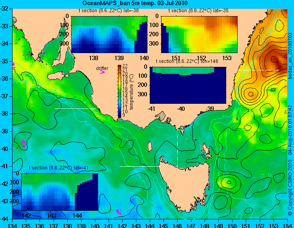Click the '-42' label on main latitude axis
The width and height of the screenshot is (294, 228).
point(4,184)
